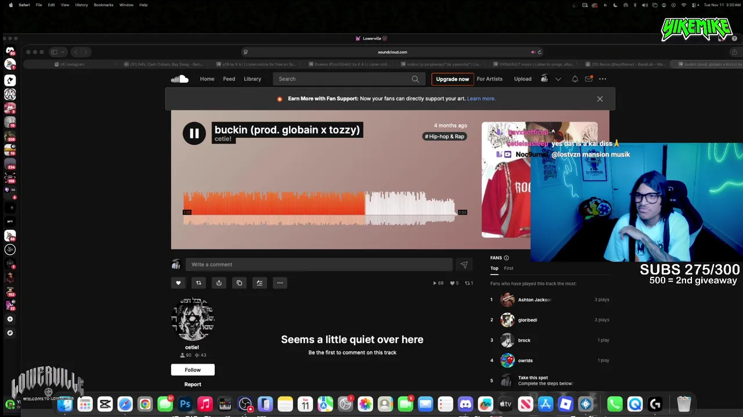Pause the buckin track
Viewport: 743px width, 417px height.
coord(194,133)
